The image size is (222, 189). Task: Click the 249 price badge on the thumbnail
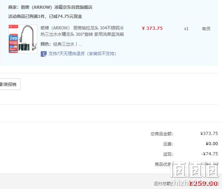coord(13,38)
